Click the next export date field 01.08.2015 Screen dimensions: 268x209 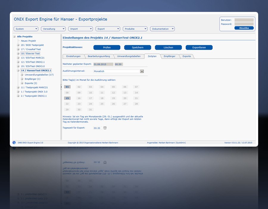[x=103, y=64]
